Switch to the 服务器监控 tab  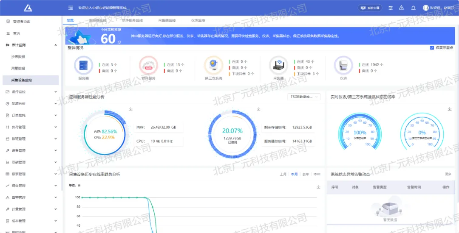99,20
